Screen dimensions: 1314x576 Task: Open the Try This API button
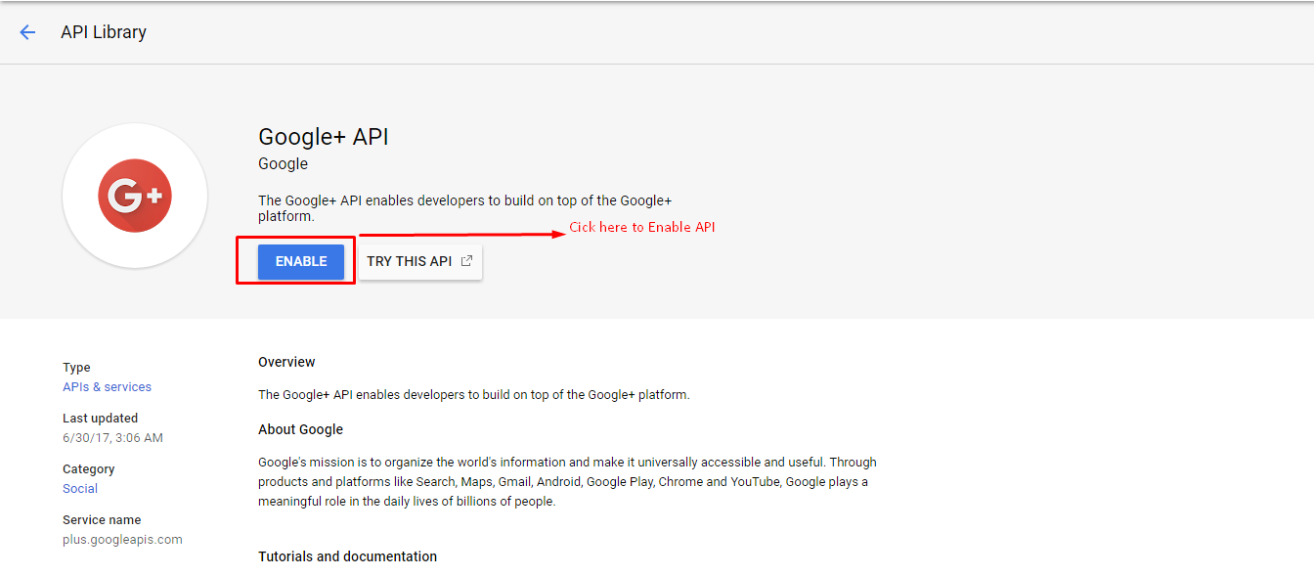click(x=420, y=262)
